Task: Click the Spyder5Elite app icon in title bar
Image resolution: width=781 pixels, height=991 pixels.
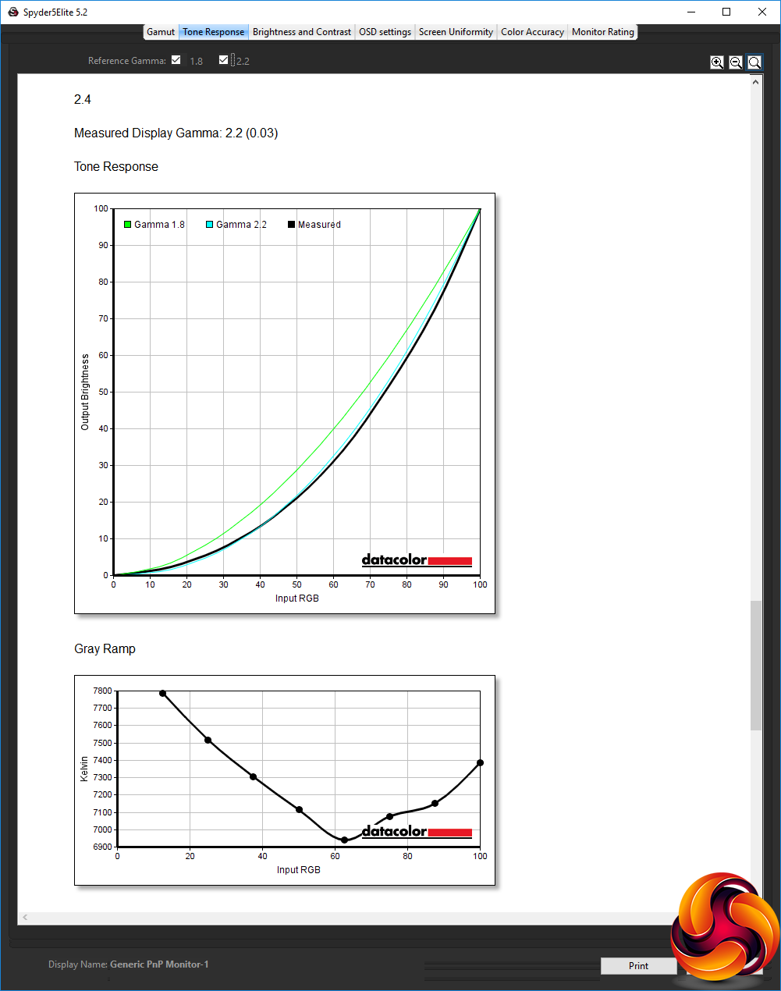Action: (12, 12)
